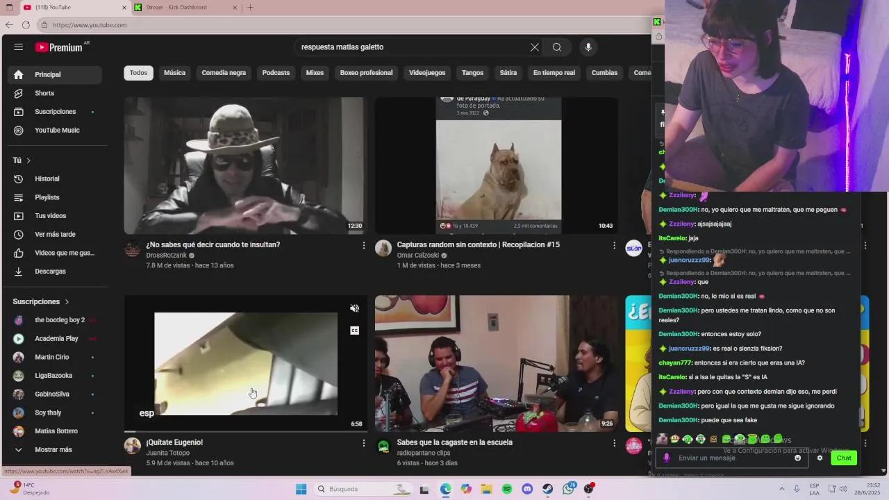Select the Música filter chip
Screen dimensions: 889x500
pos(174,73)
